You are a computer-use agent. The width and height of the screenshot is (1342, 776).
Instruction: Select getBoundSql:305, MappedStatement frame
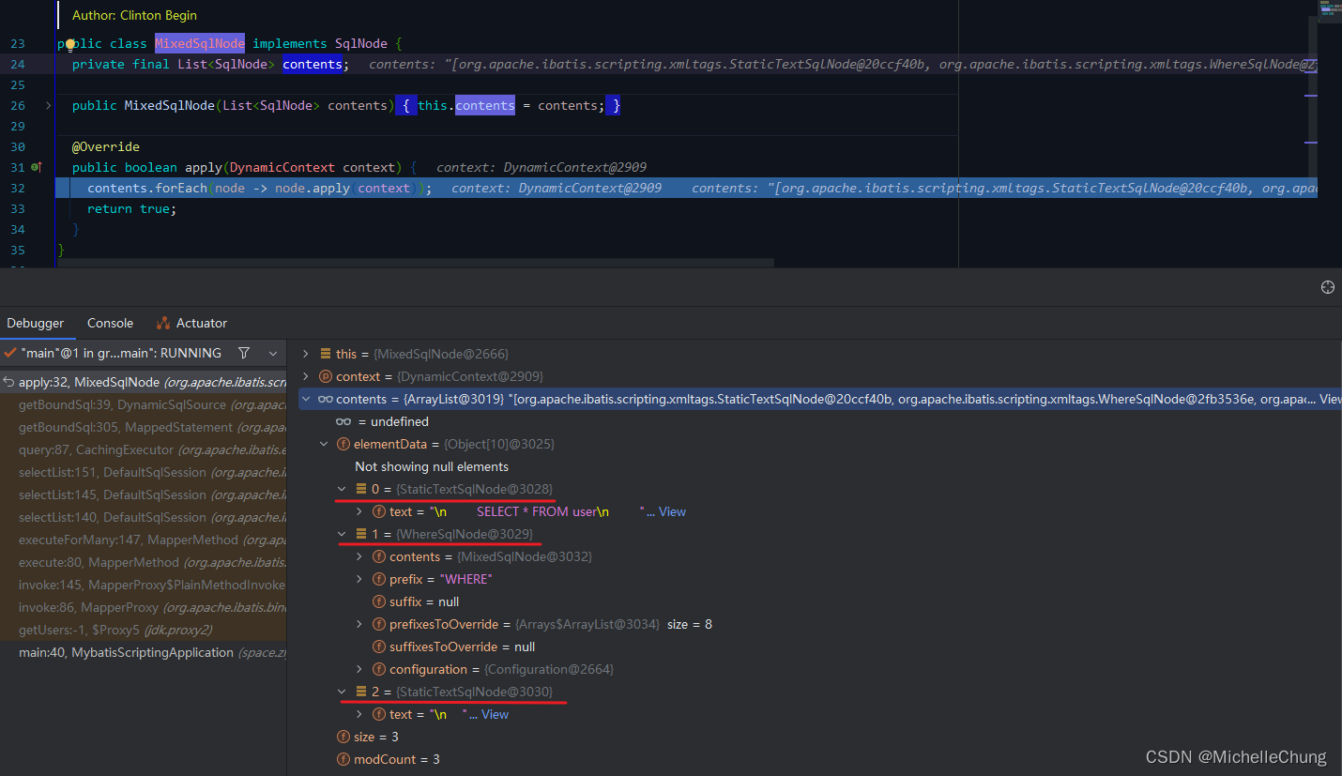143,427
